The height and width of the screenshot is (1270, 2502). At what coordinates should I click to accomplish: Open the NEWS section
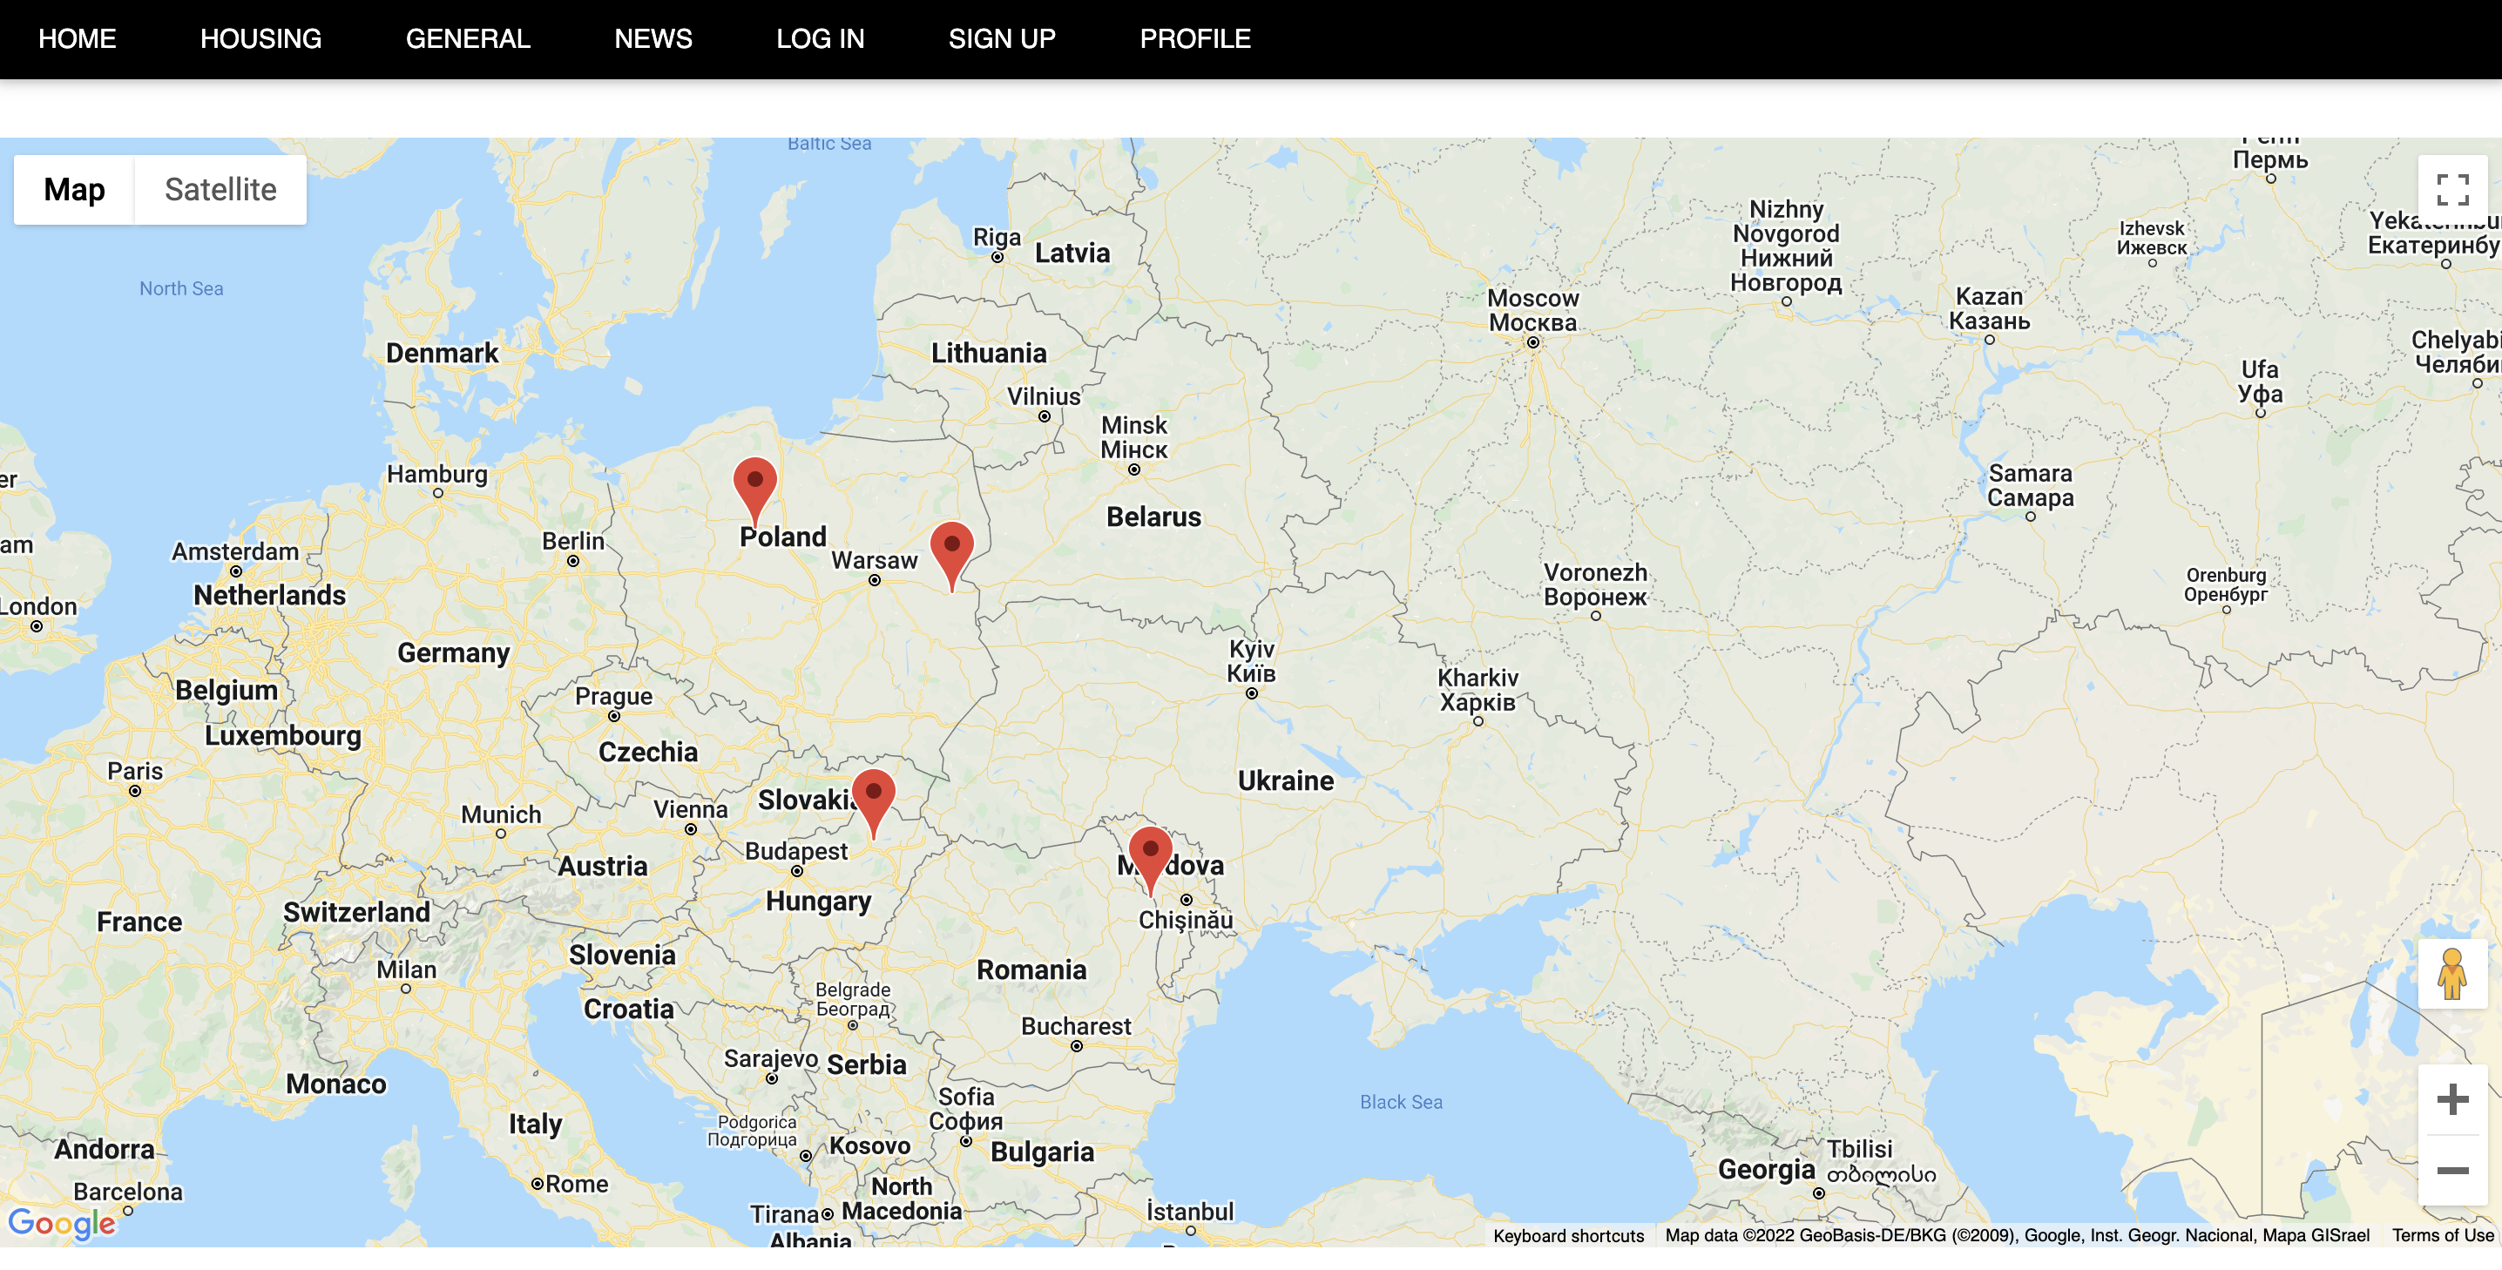click(x=653, y=39)
